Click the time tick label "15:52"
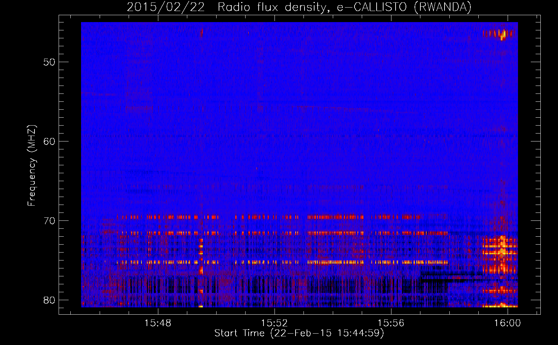Viewport: 558px width, 345px height. click(x=275, y=323)
